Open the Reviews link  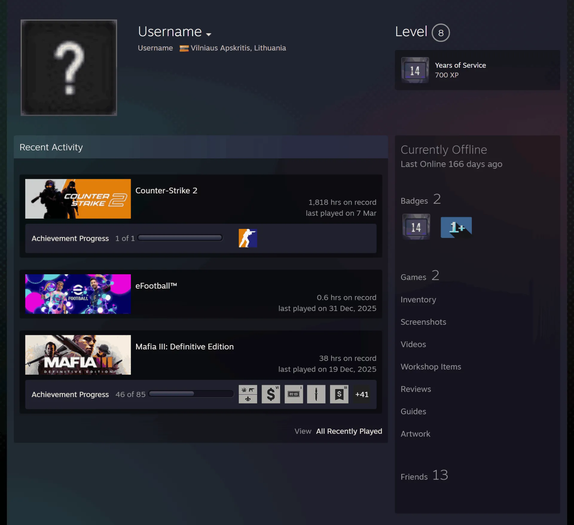[416, 389]
